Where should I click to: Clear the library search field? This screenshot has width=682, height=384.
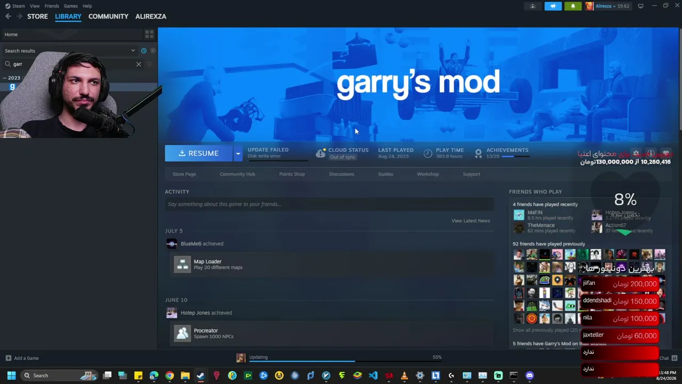[x=139, y=64]
